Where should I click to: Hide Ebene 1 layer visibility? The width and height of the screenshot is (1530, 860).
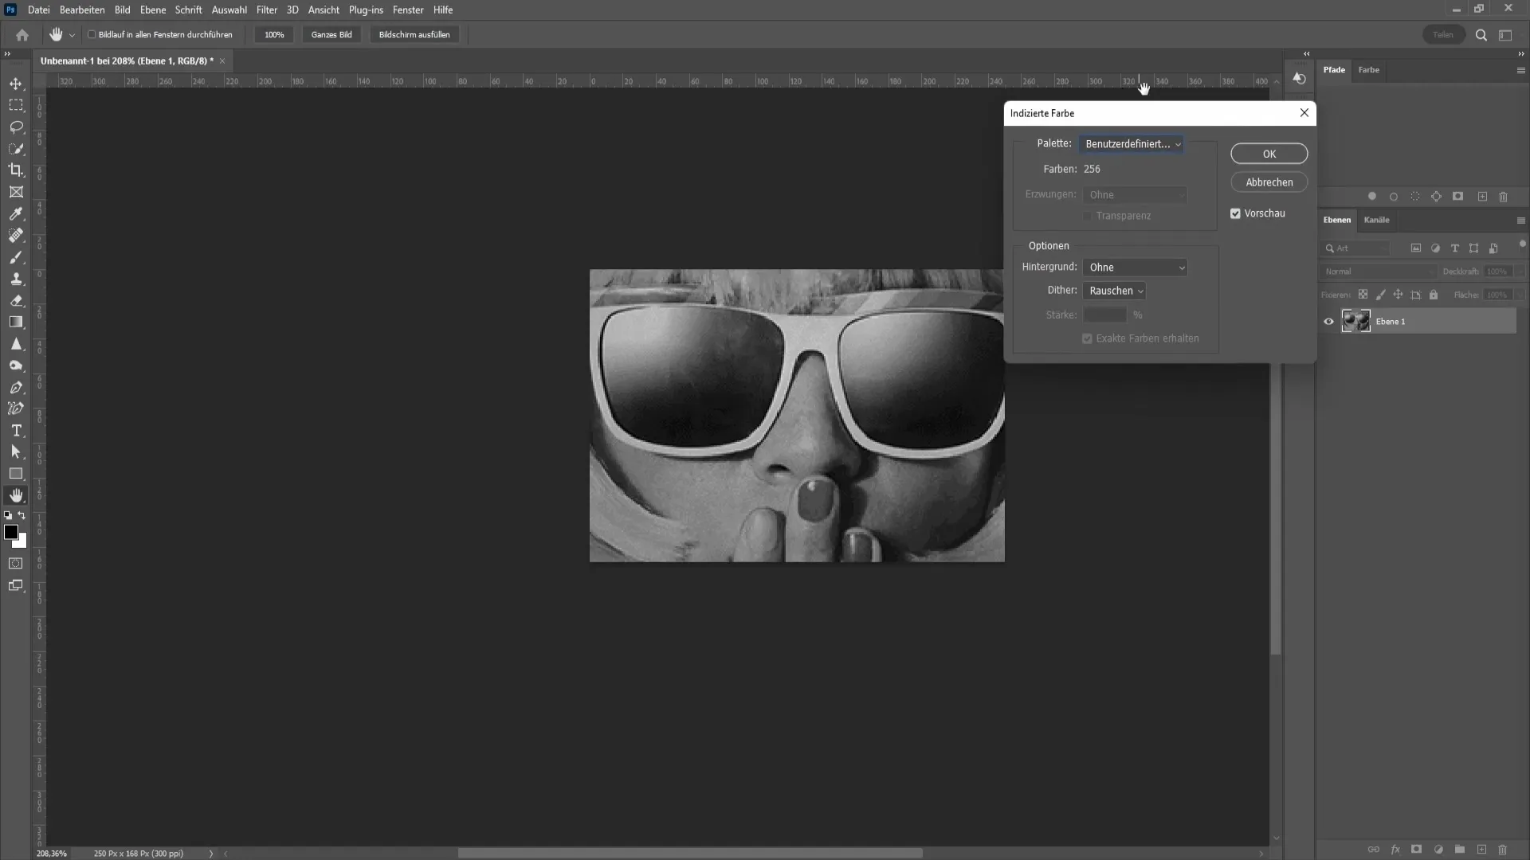pos(1328,322)
